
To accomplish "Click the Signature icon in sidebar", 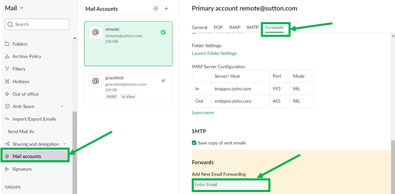I will click(7, 169).
